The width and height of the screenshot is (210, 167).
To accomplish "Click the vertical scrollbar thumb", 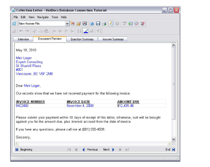I will [x=173, y=83].
